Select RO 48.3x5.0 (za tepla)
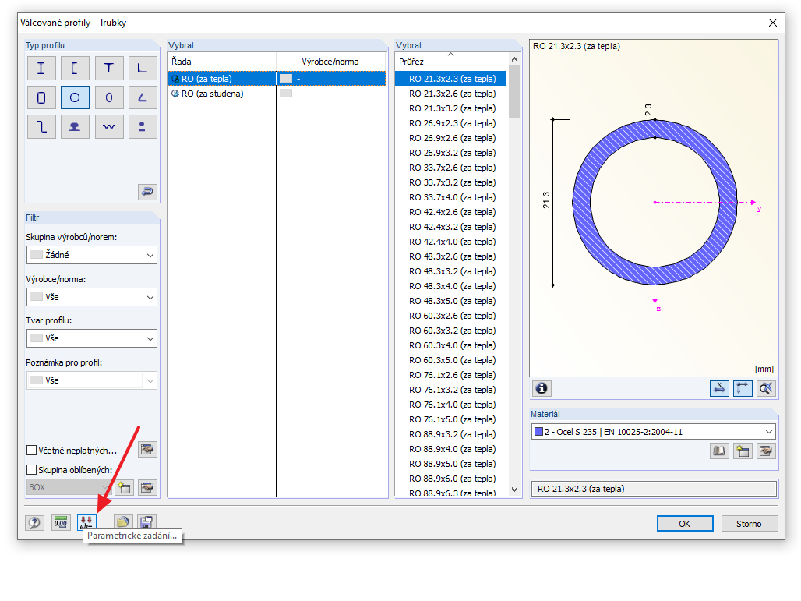Screen dimensions: 801x601 pyautogui.click(x=452, y=301)
